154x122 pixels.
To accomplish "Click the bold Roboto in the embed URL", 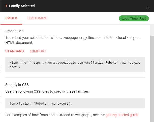I will (111, 63).
